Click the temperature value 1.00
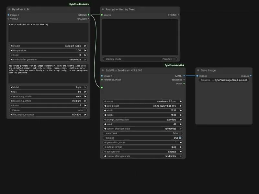 tap(79, 50)
